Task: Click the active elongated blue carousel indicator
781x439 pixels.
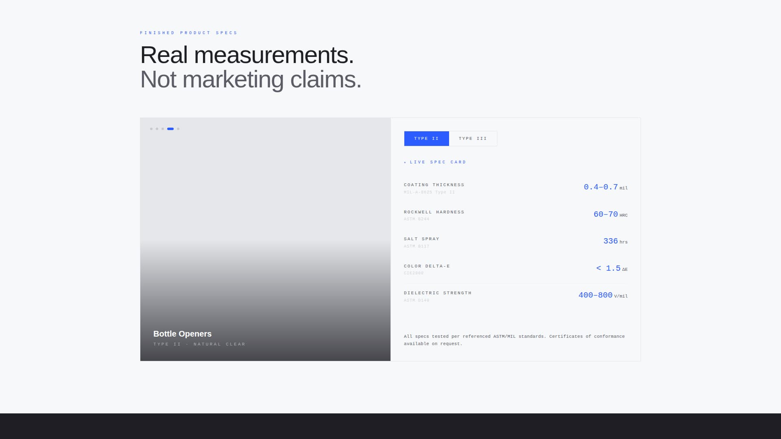Action: (x=170, y=129)
